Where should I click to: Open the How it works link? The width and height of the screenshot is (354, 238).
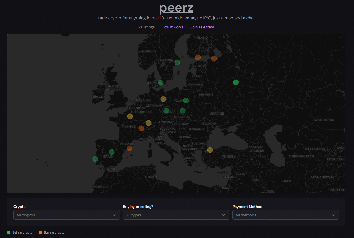(173, 27)
